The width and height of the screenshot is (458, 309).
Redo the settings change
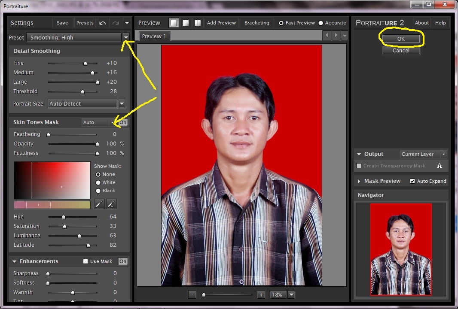pyautogui.click(x=116, y=23)
